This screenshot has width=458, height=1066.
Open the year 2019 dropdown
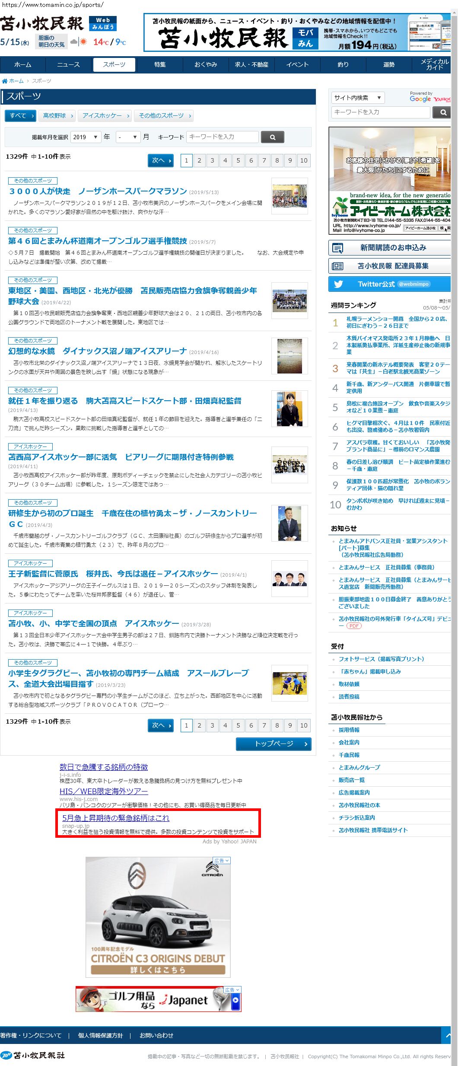(x=86, y=137)
